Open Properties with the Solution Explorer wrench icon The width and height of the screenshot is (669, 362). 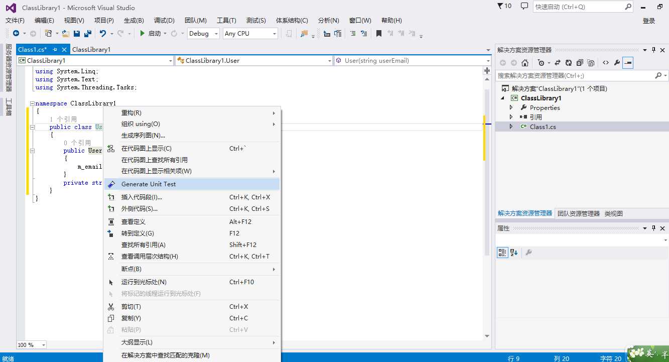coord(617,63)
